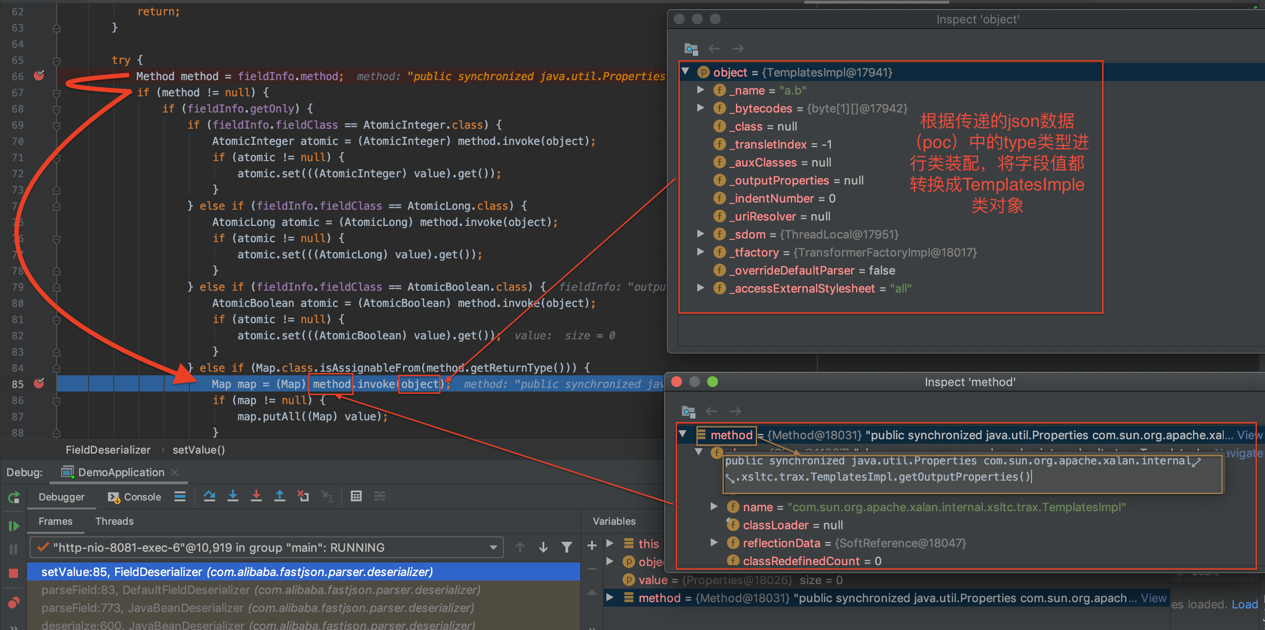Step Over using the blue arrow icon
Viewport: 1265px width, 630px height.
pyautogui.click(x=209, y=496)
